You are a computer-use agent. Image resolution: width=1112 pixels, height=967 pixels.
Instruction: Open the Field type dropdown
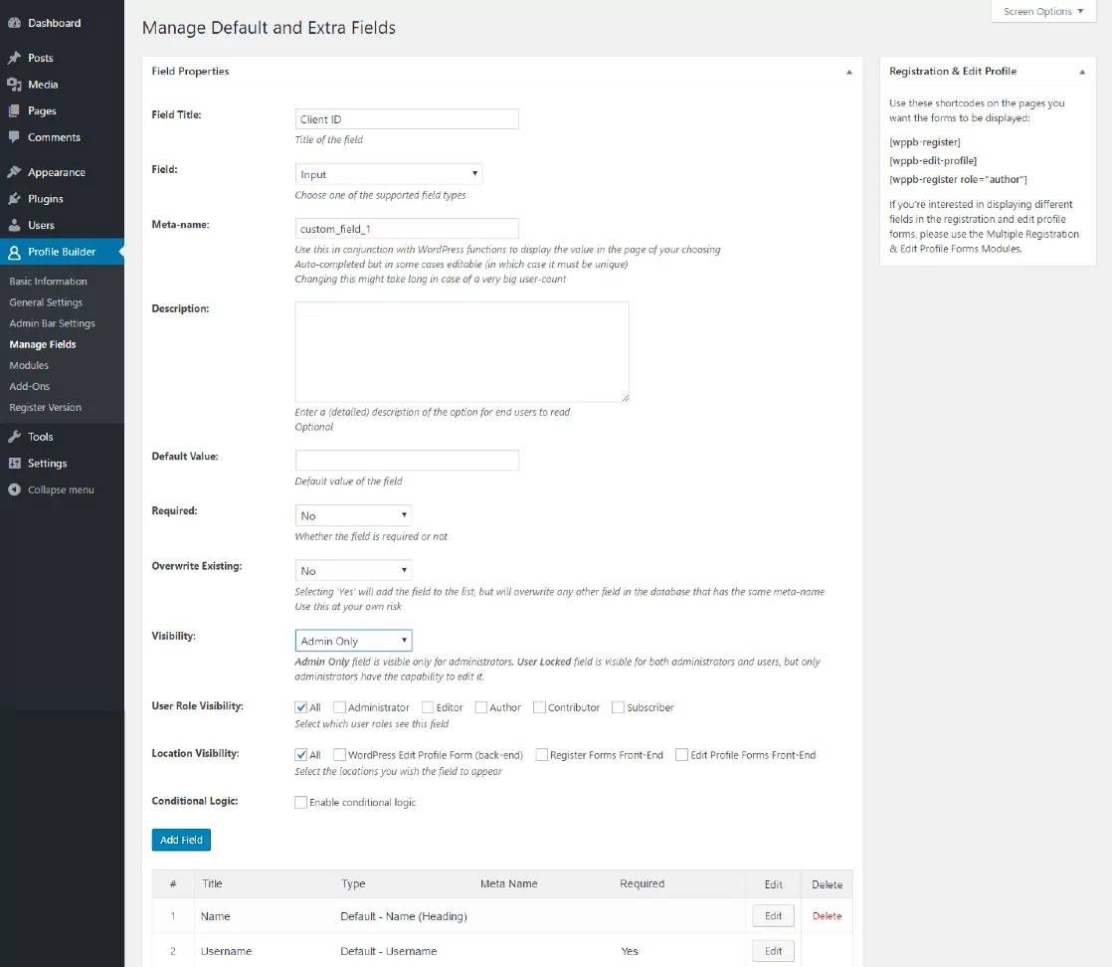tap(389, 174)
